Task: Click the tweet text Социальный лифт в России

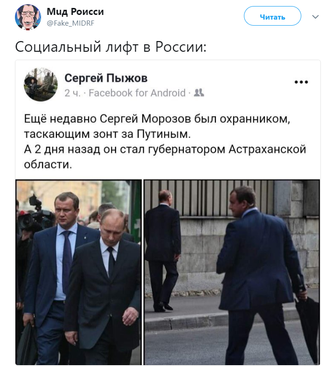Action: 111,47
